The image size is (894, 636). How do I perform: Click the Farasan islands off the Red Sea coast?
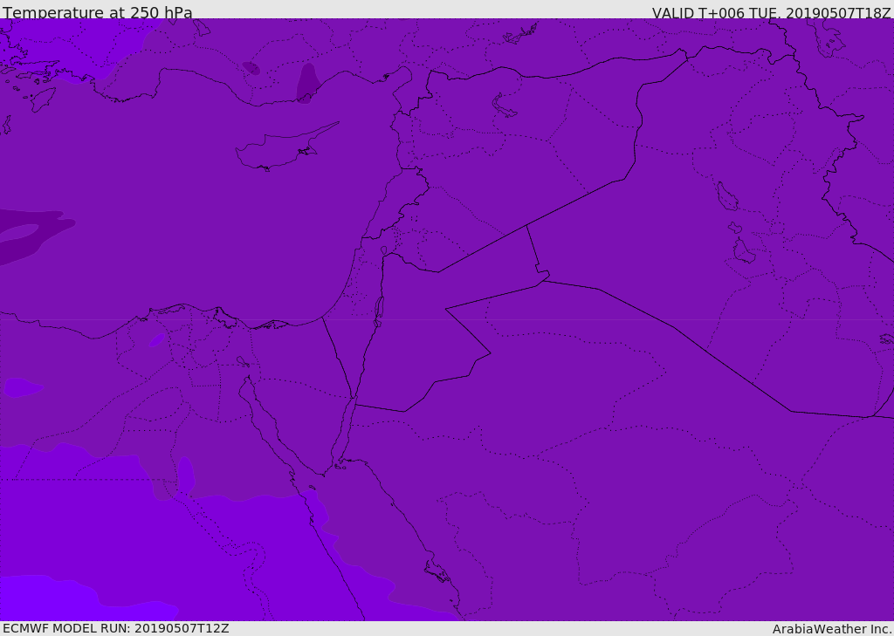[437, 571]
